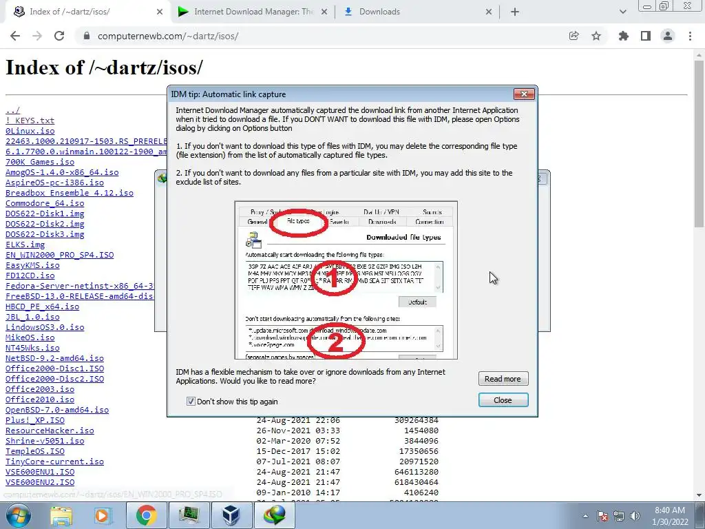Viewport: 705px width, 529px height.
Task: Download 0Linux.iso
Action: coord(30,131)
